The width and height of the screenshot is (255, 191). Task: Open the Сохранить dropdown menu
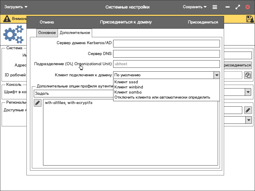click(195, 7)
